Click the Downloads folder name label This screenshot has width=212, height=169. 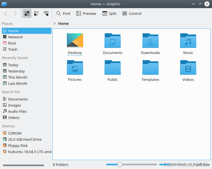tap(151, 53)
